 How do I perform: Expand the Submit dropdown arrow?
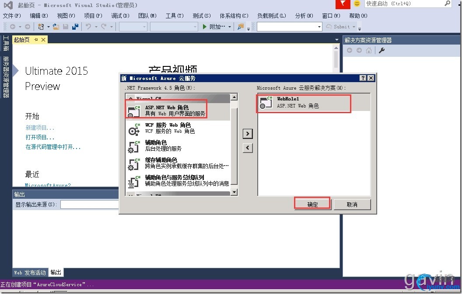[x=354, y=27]
